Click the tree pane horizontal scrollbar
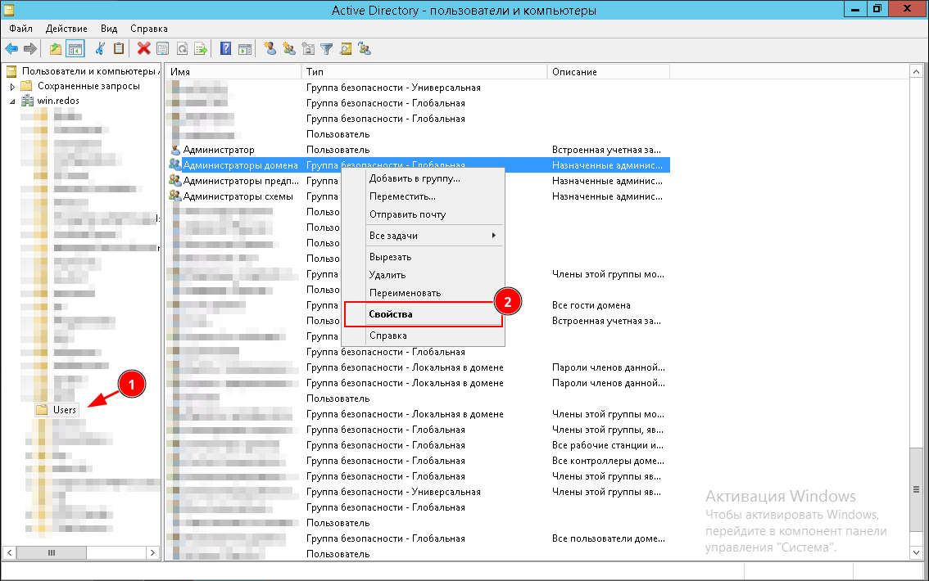The image size is (929, 581). 51,553
